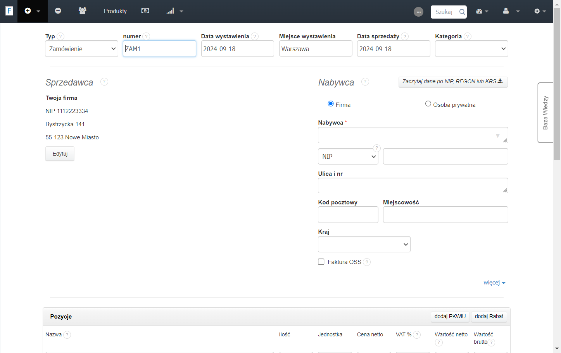This screenshot has width=561, height=353.
Task: Open the dashboard gauge menu
Action: (482, 11)
